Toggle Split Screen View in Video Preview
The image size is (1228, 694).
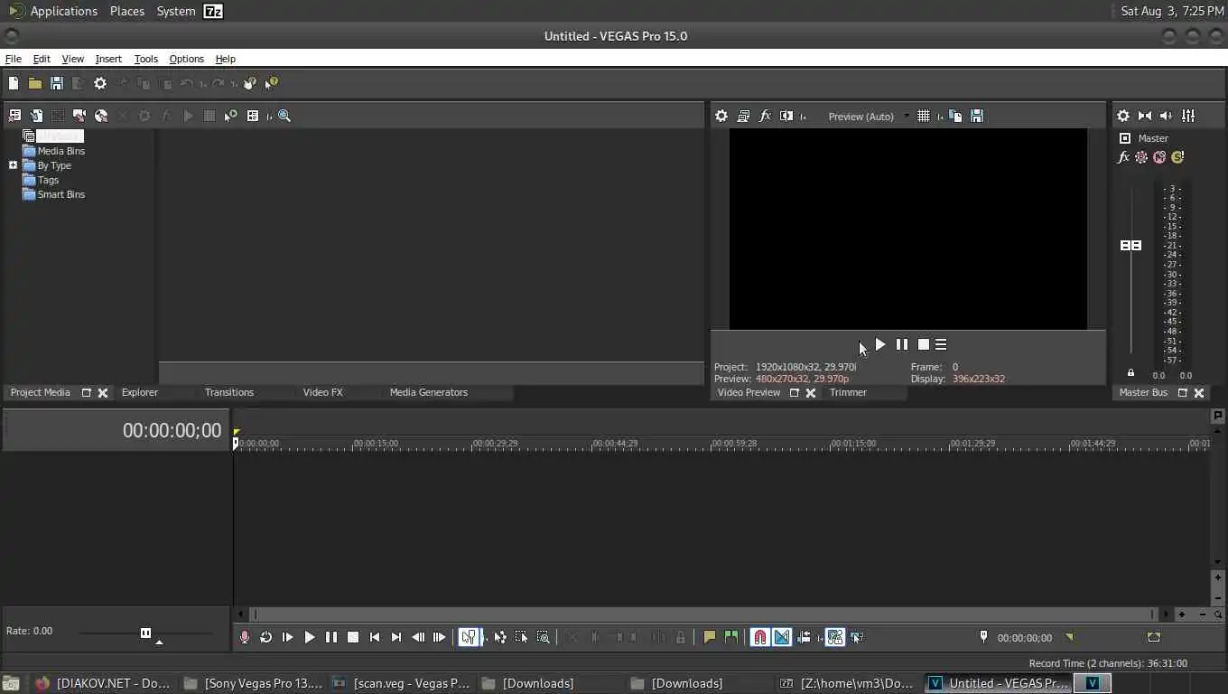(x=786, y=116)
